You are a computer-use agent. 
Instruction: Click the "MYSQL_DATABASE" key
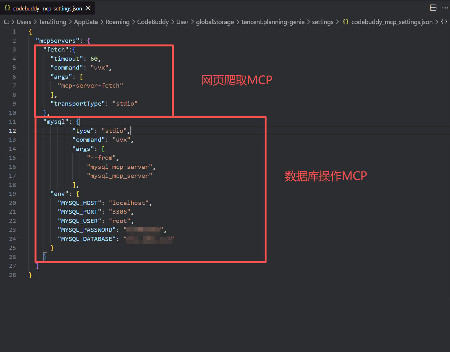(87, 239)
